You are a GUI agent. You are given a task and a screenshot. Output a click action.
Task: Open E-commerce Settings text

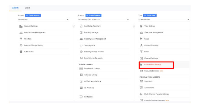click(x=153, y=64)
